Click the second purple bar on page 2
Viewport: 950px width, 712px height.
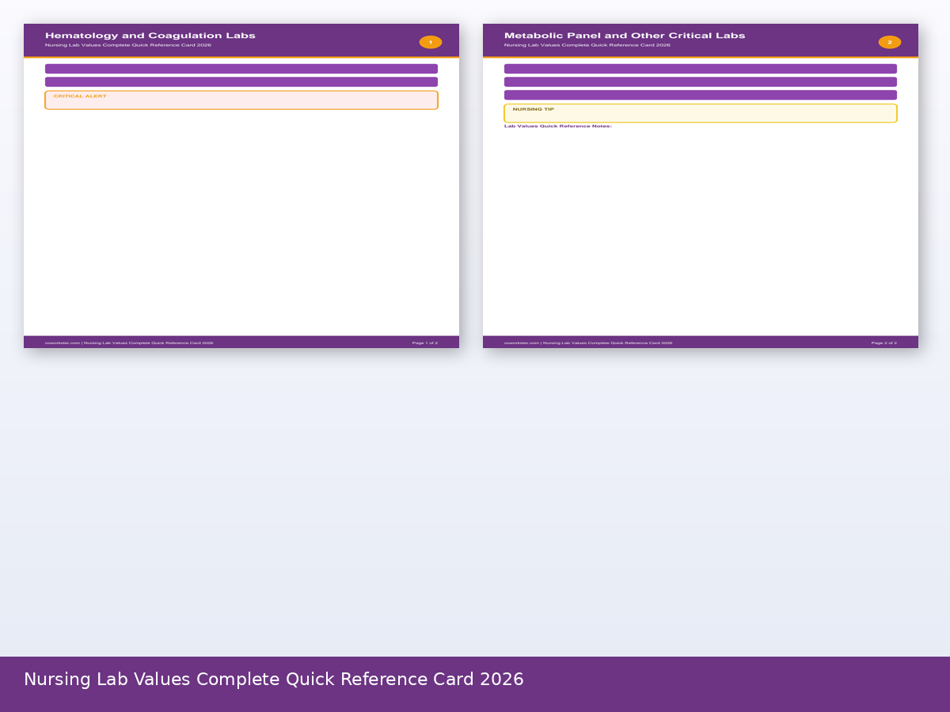click(x=701, y=81)
